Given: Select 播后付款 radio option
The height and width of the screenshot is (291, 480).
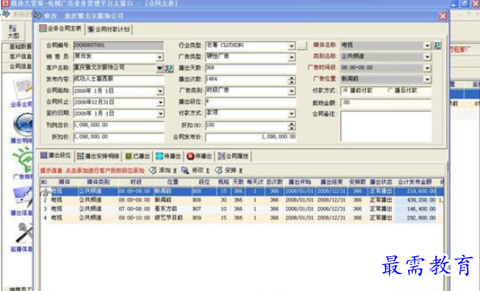Looking at the screenshot, I should pyautogui.click(x=390, y=91).
